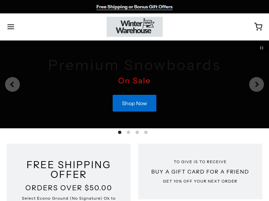Go to the previous carousel slide
Screen dimensions: 269x201
point(12,84)
